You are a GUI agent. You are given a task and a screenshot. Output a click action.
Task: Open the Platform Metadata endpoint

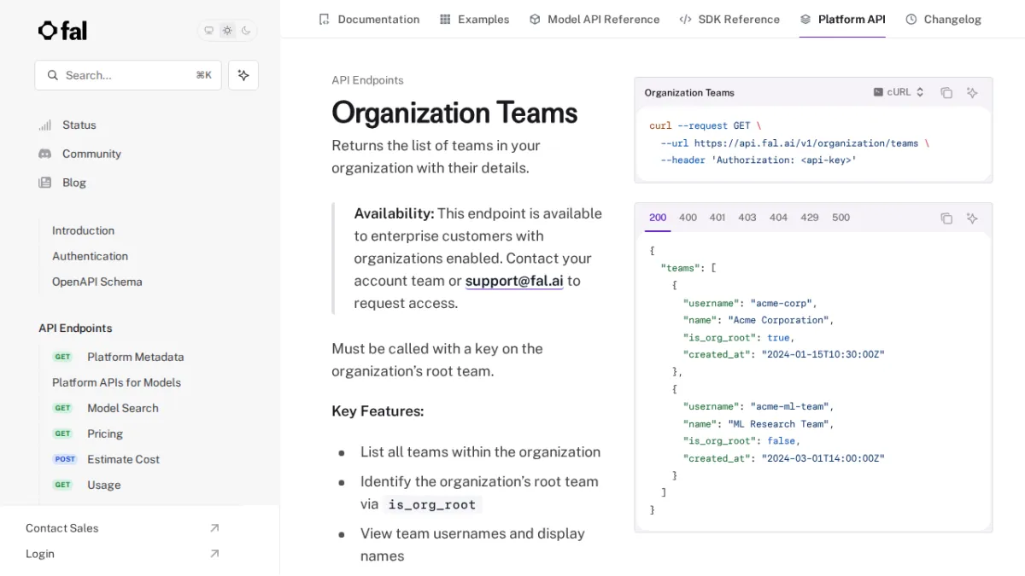[x=135, y=357]
